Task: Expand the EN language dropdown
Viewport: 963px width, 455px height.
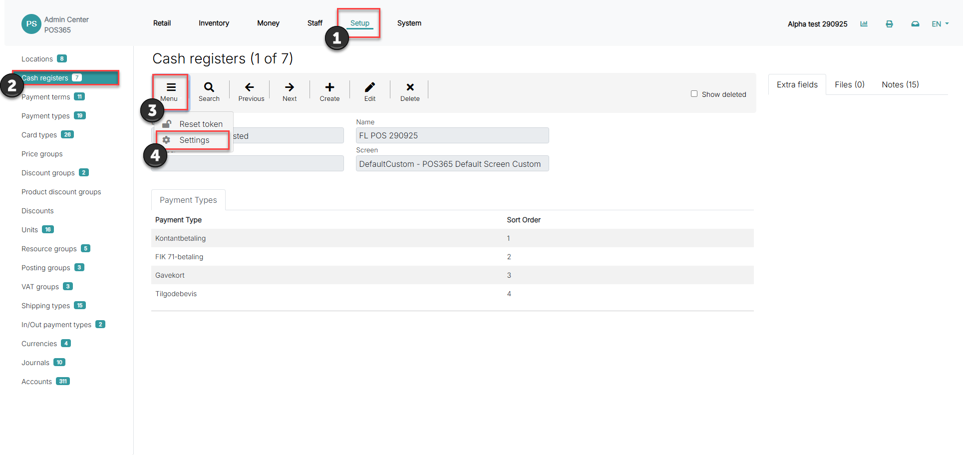Action: click(940, 24)
